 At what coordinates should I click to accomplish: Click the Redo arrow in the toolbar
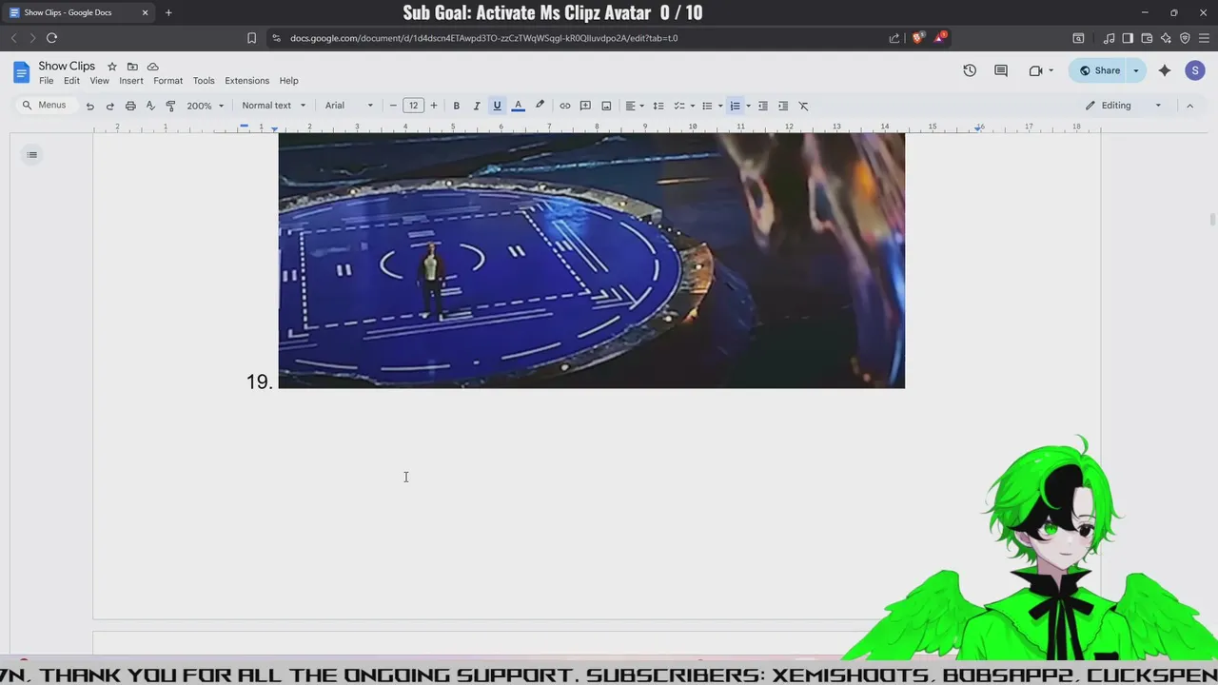tap(109, 106)
